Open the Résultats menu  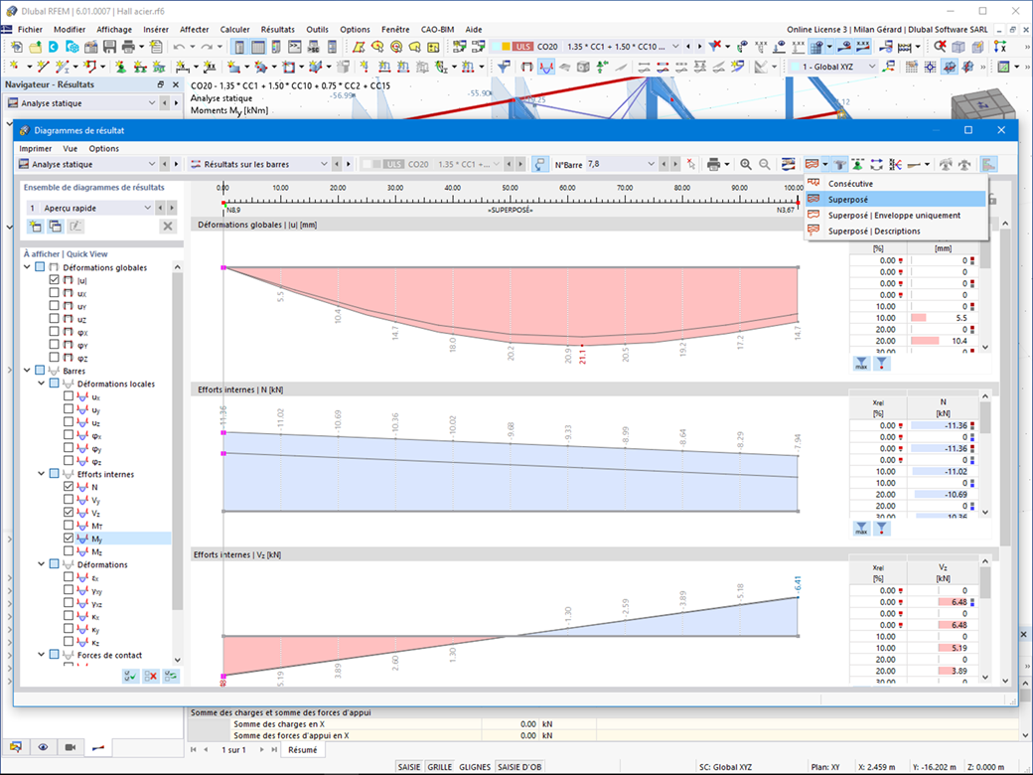(277, 29)
